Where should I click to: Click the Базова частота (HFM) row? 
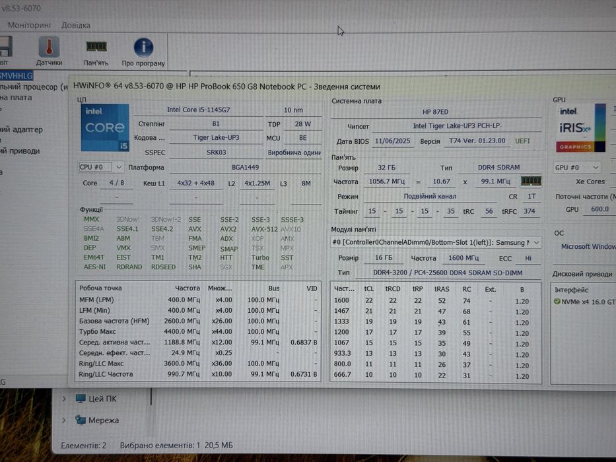click(198, 321)
